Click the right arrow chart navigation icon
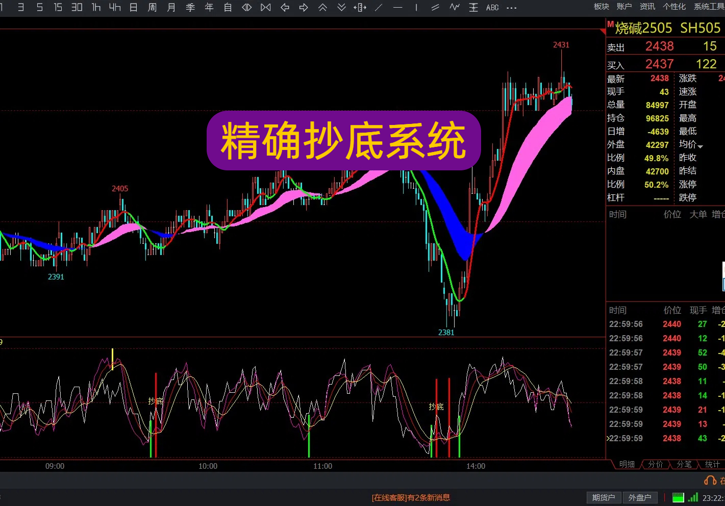725x506 pixels. [304, 7]
